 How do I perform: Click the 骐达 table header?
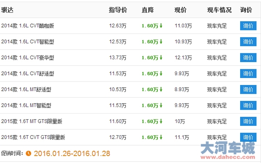(x=7, y=10)
